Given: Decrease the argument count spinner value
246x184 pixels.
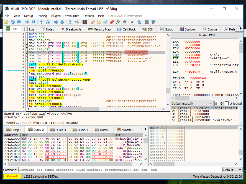Looking at the screenshot, I should [222, 104].
